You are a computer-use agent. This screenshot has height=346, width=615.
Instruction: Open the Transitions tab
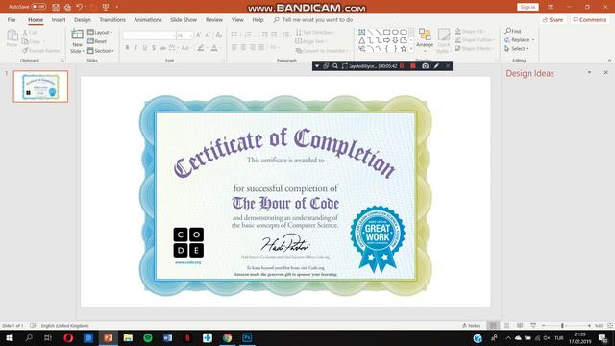pos(112,19)
